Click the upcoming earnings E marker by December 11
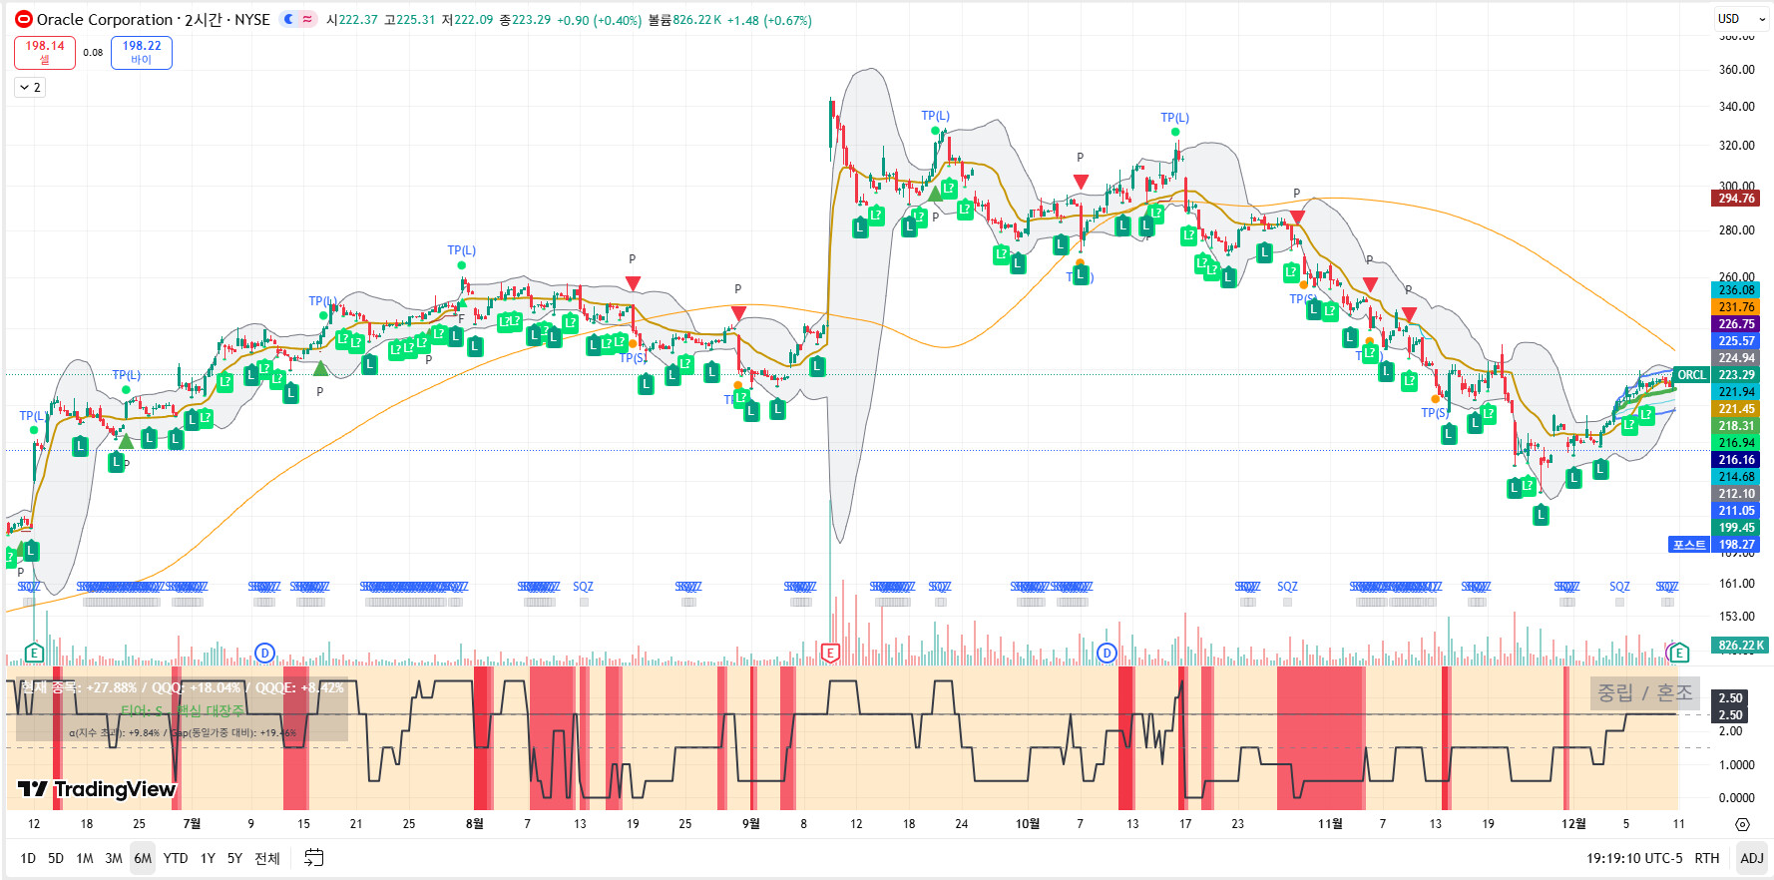This screenshot has width=1774, height=880. click(x=1679, y=653)
